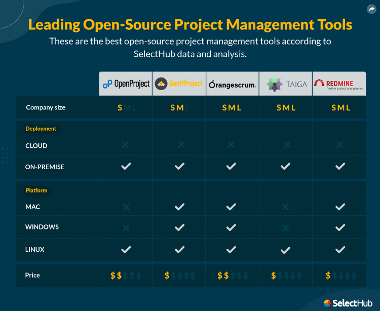Click the Deployment section heading

[x=41, y=129]
